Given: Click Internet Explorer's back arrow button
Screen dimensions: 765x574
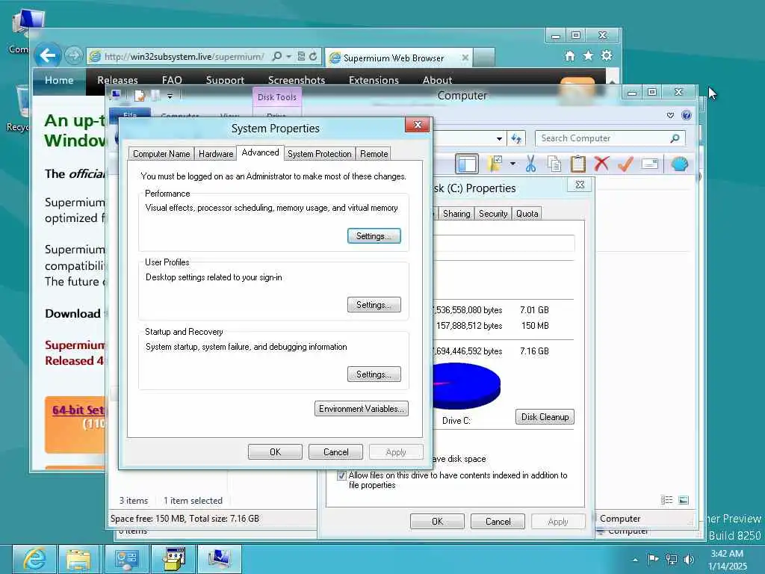Looking at the screenshot, I should [47, 55].
